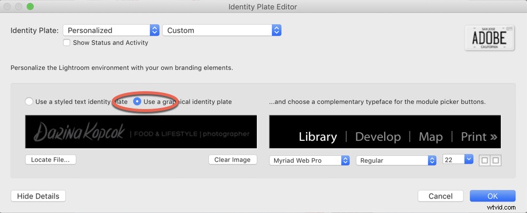This screenshot has height=213, width=527.
Task: Open the Myriad Web Pro font dropdown
Action: 309,160
